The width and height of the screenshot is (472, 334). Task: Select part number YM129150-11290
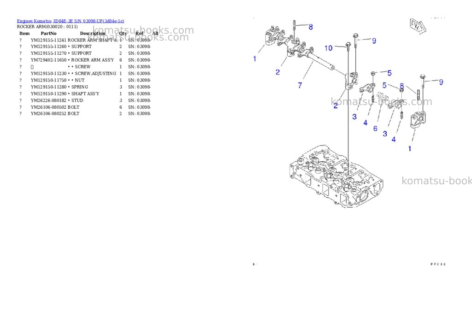coord(48,94)
